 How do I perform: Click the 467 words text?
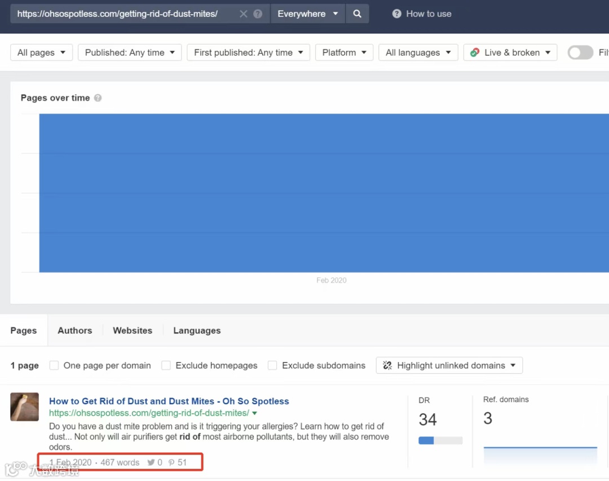pos(120,462)
